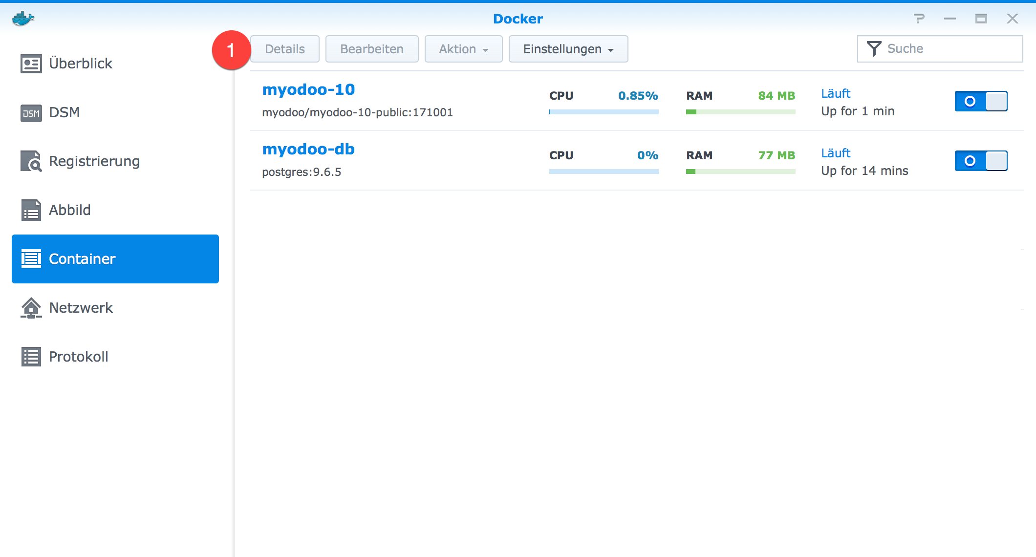This screenshot has height=557, width=1036.
Task: Turn off the myodoo-db container
Action: (980, 160)
